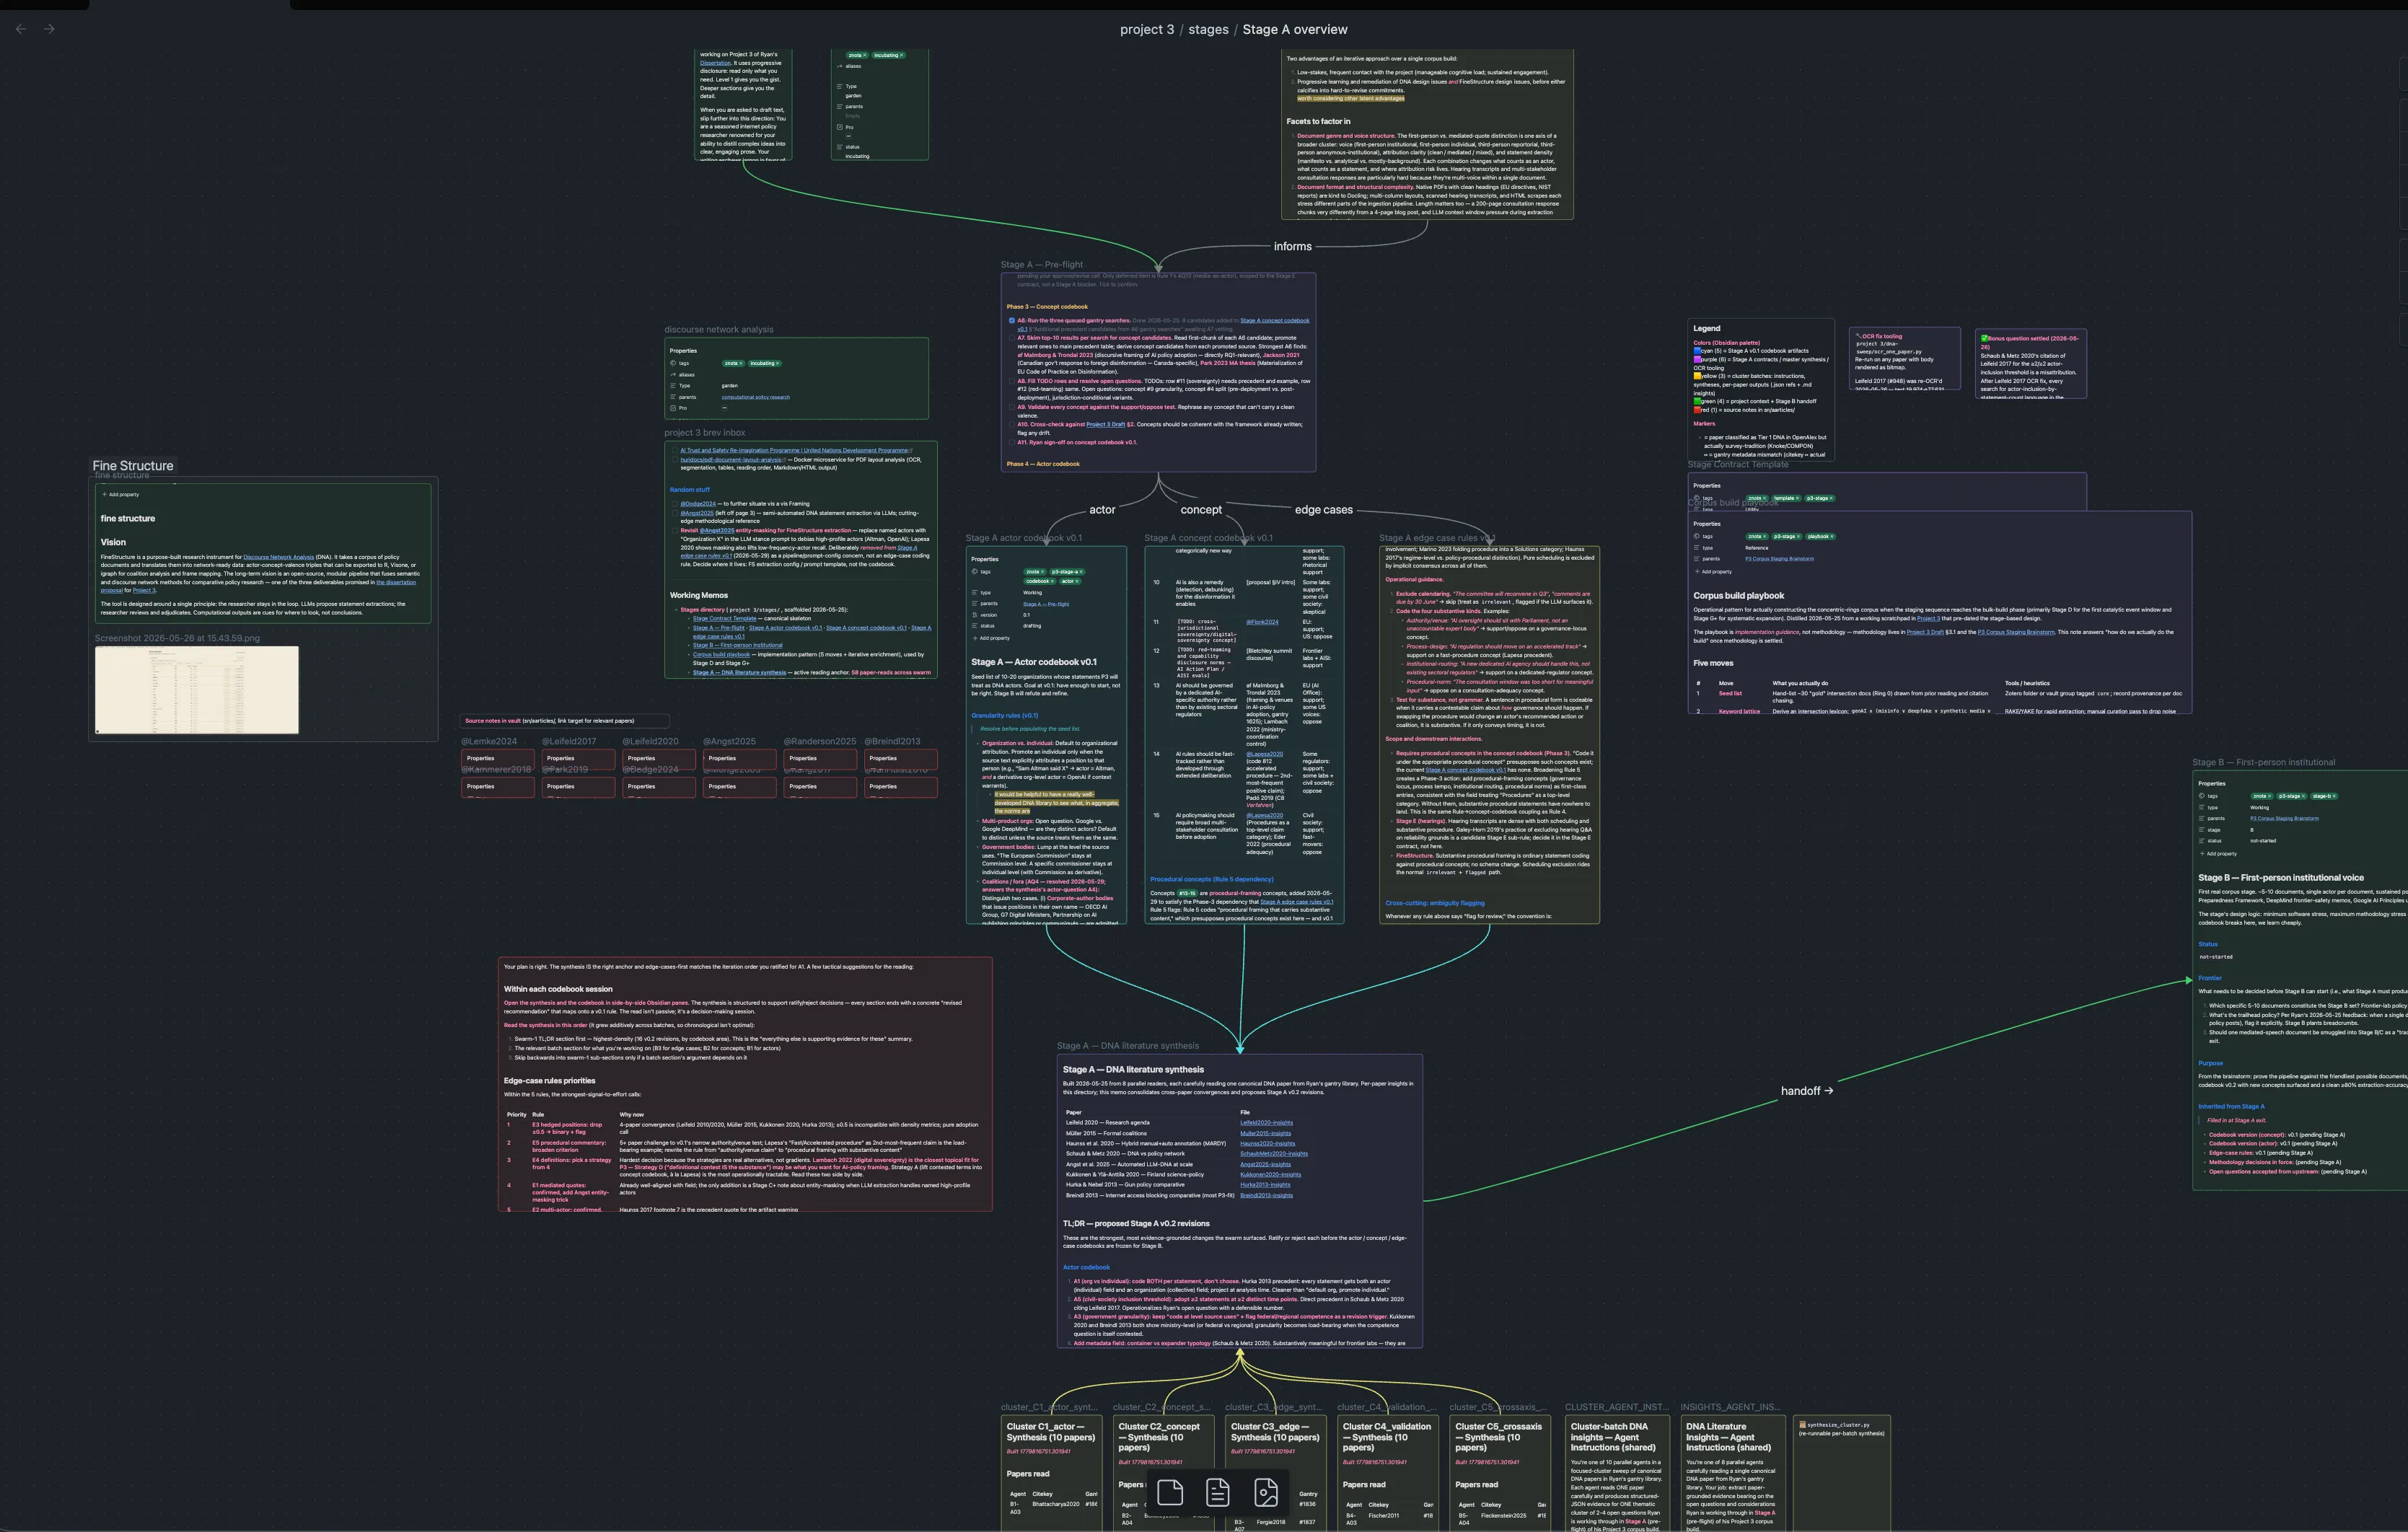Click status property icon in actor codebook card
Screen dimensions: 2408x1532
tap(974, 626)
